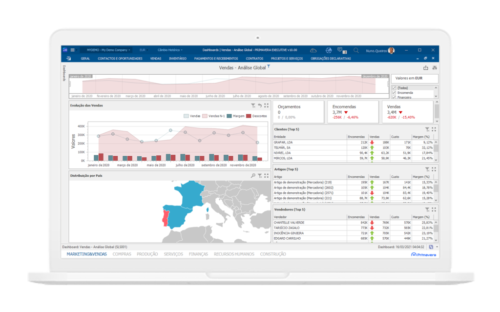Clear filter on Clientes (Top 5) panel
Screen dimensions: 500x312
(427, 129)
